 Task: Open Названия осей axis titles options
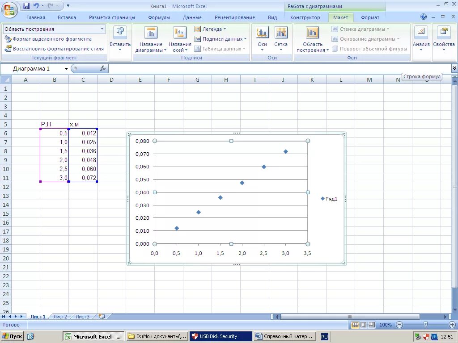click(x=180, y=39)
